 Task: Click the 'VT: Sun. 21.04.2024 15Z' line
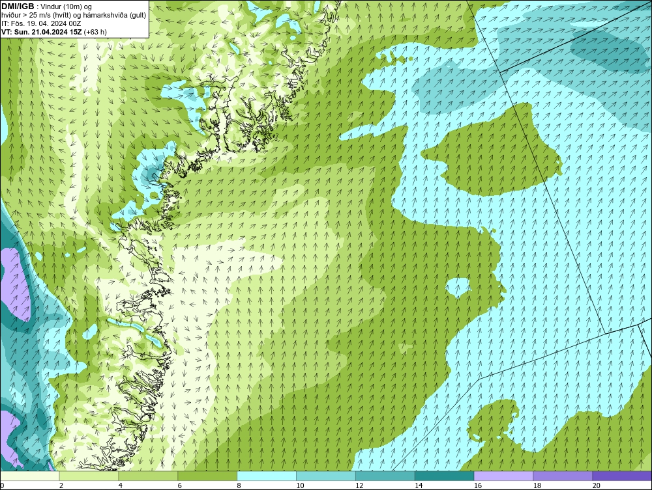[42, 32]
